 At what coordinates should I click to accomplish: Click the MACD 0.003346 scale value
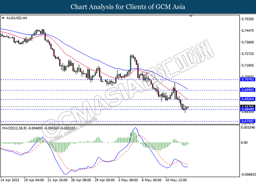[x=248, y=127]
